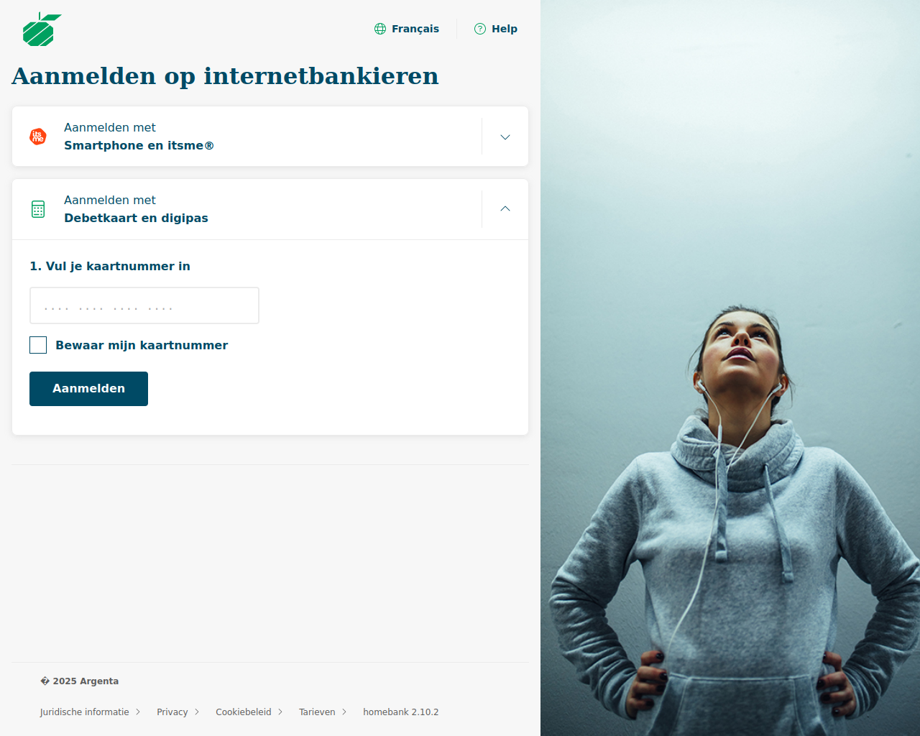The height and width of the screenshot is (736, 920).
Task: Click the question mark Help icon
Action: click(480, 29)
